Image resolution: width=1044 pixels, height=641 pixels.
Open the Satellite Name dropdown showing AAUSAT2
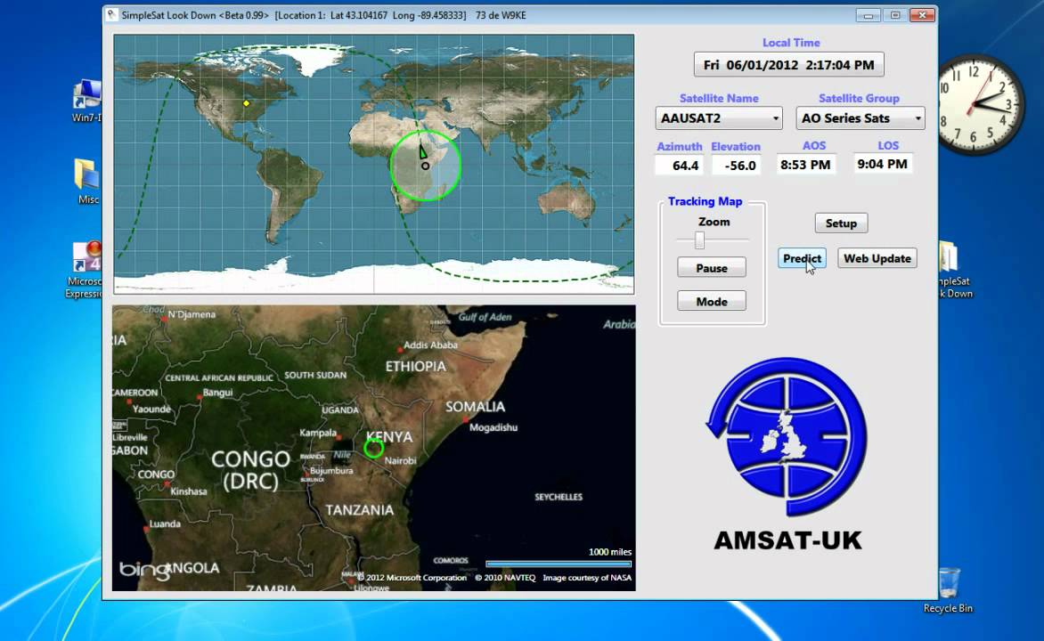pyautogui.click(x=718, y=118)
